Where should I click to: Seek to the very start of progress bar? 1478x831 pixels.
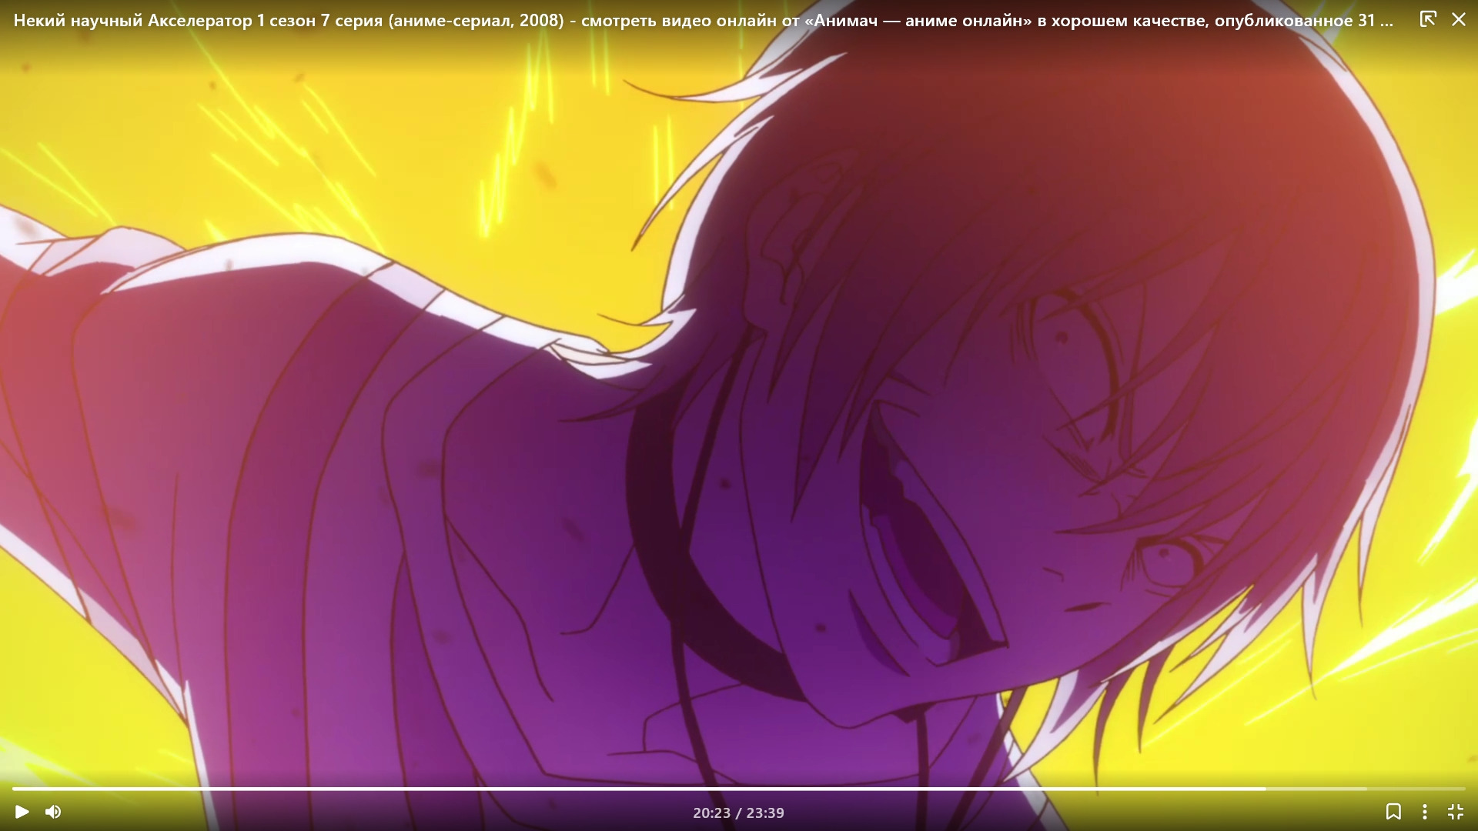tap(13, 789)
